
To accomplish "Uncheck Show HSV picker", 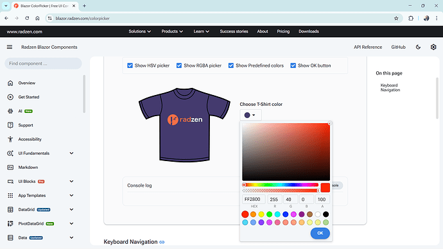I will pyautogui.click(x=130, y=65).
